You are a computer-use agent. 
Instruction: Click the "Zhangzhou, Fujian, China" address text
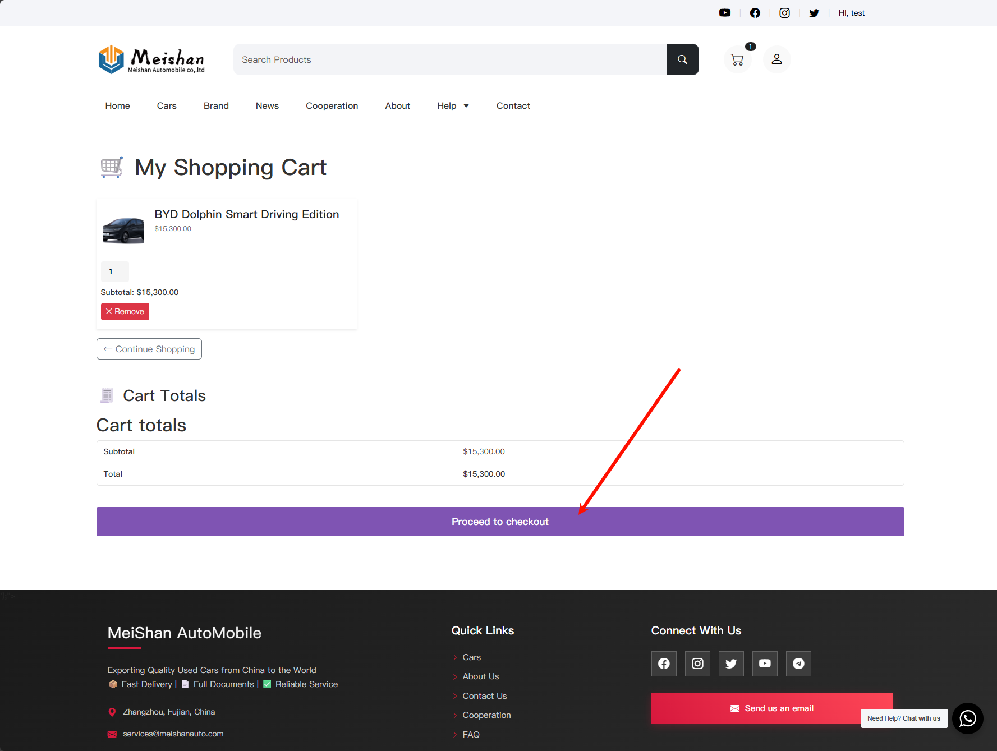pos(169,712)
